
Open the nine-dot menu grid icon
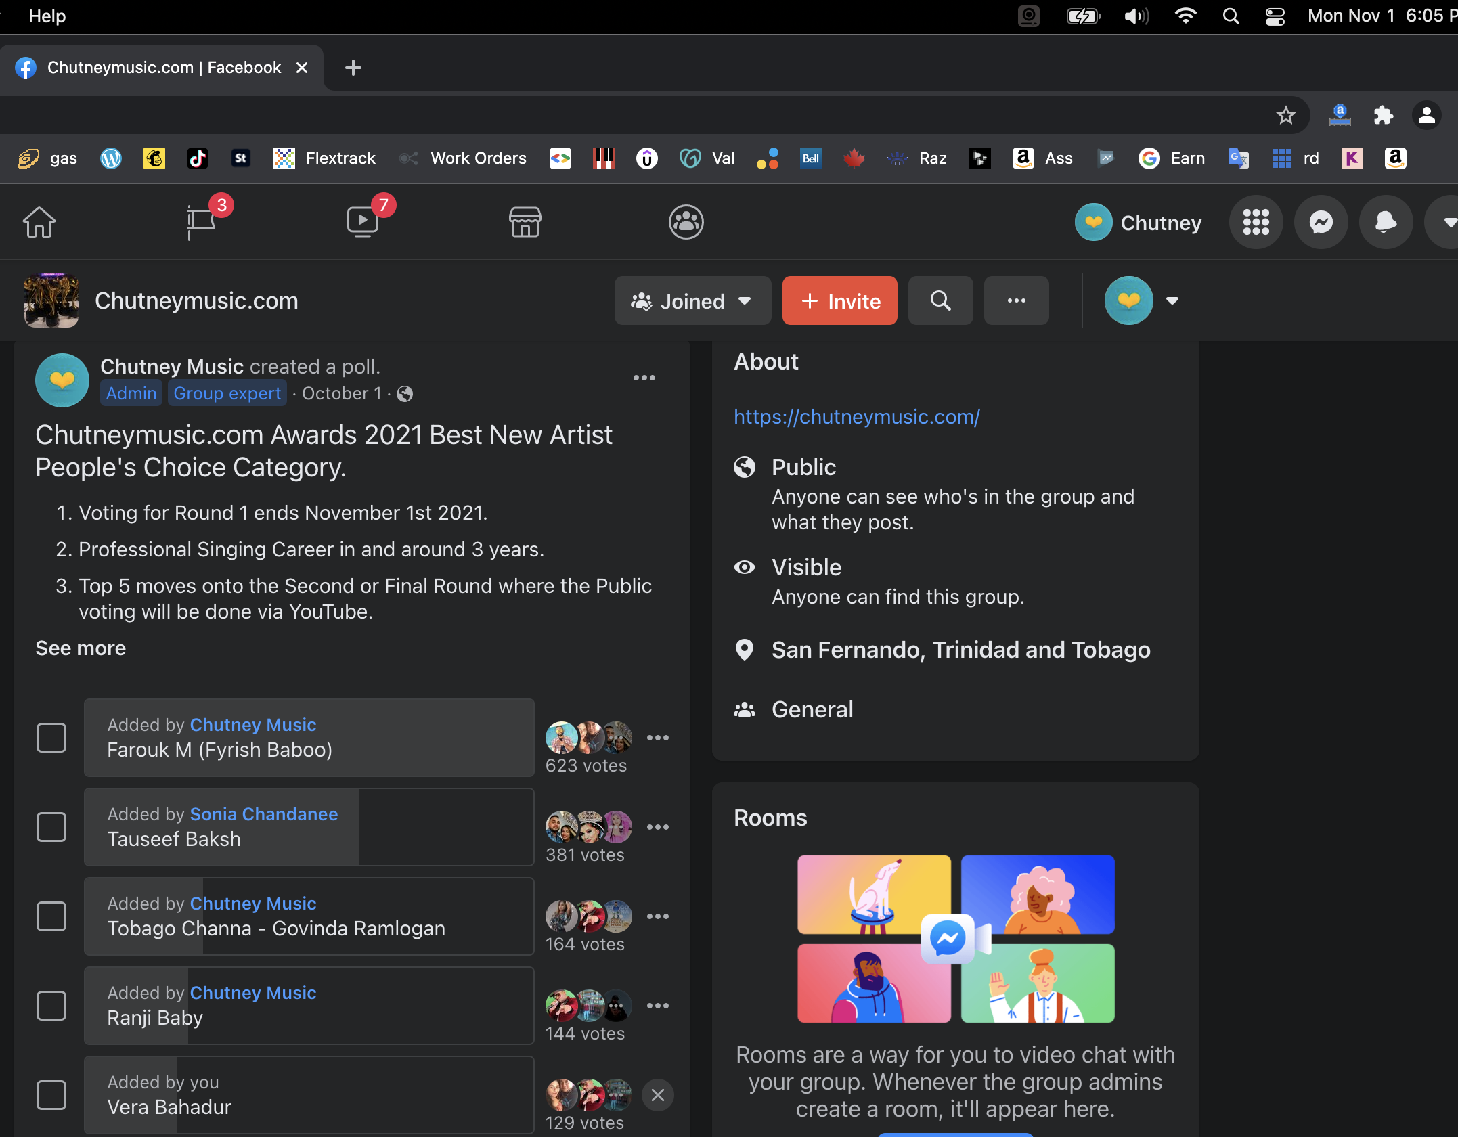[x=1256, y=222]
